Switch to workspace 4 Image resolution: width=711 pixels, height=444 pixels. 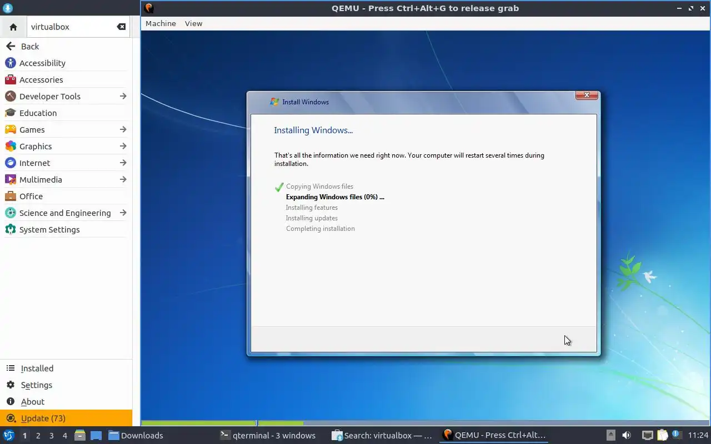click(64, 436)
